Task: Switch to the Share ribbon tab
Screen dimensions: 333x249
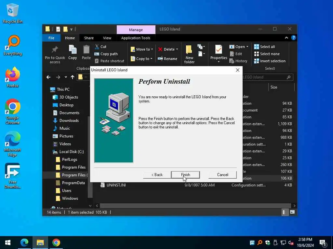Action: tap(89, 38)
